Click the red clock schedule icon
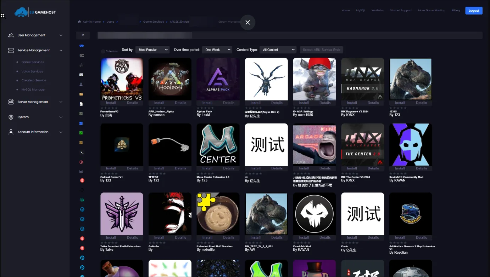490x277 pixels. (81, 162)
